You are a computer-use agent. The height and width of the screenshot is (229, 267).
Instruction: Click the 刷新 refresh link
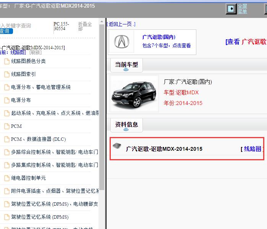point(36,52)
